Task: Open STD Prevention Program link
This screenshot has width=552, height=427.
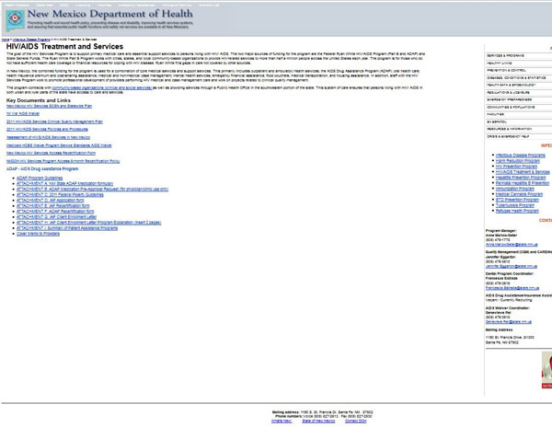Action: click(517, 200)
